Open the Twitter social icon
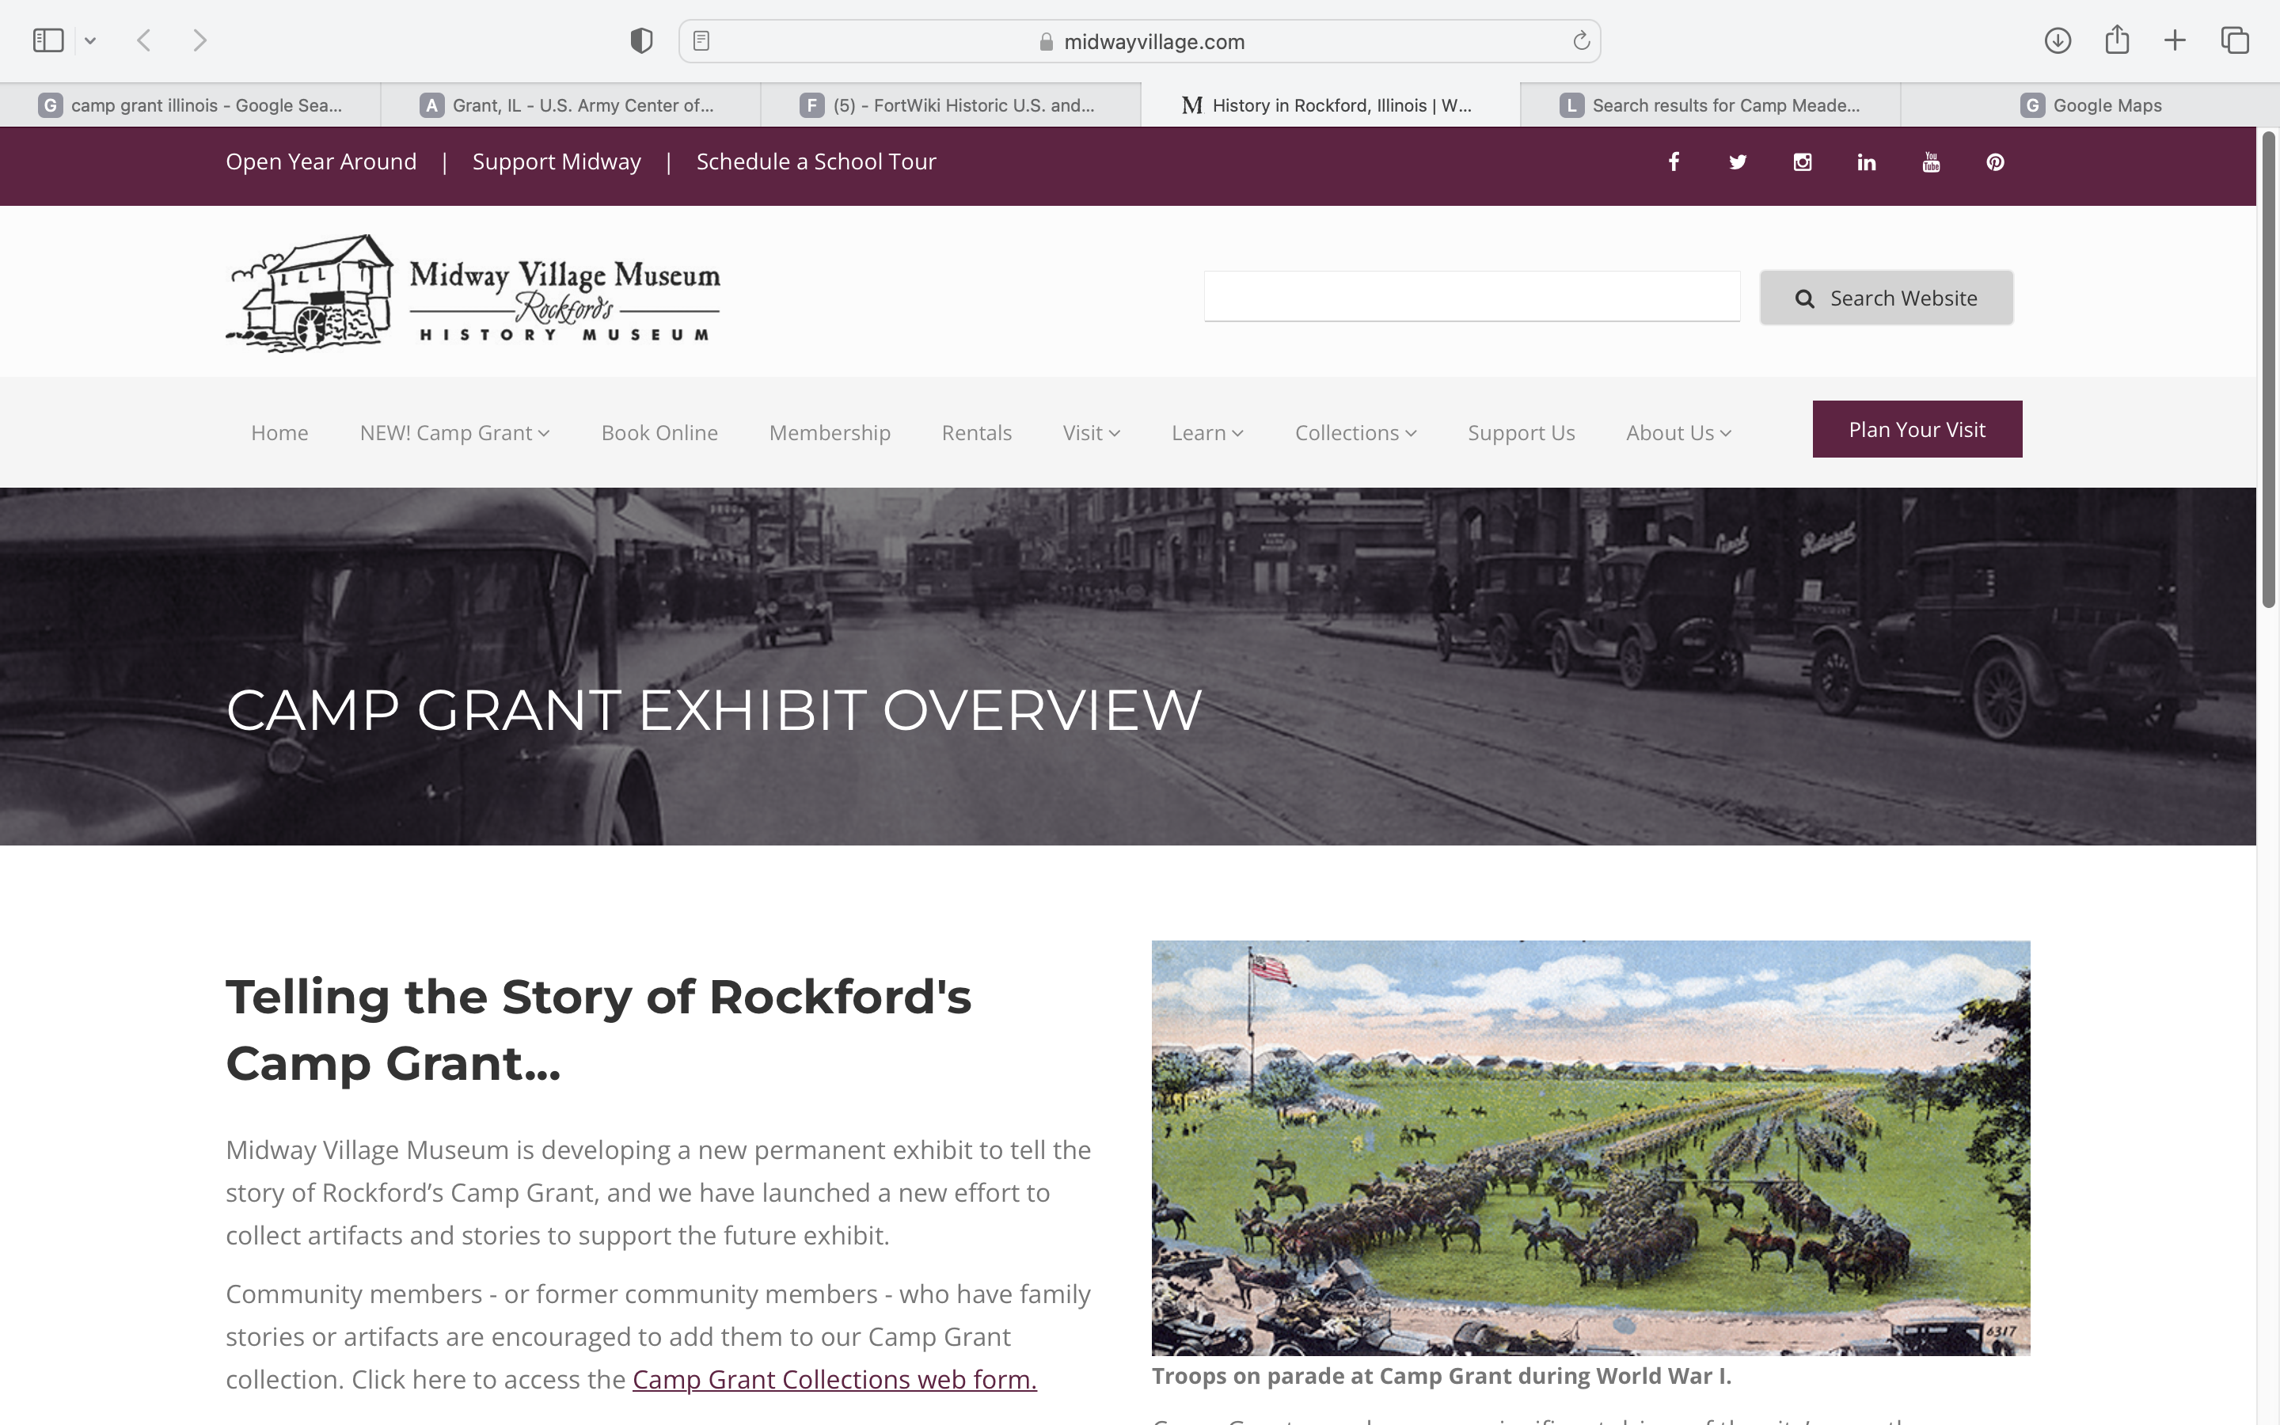Image resolution: width=2280 pixels, height=1425 pixels. [x=1738, y=162]
